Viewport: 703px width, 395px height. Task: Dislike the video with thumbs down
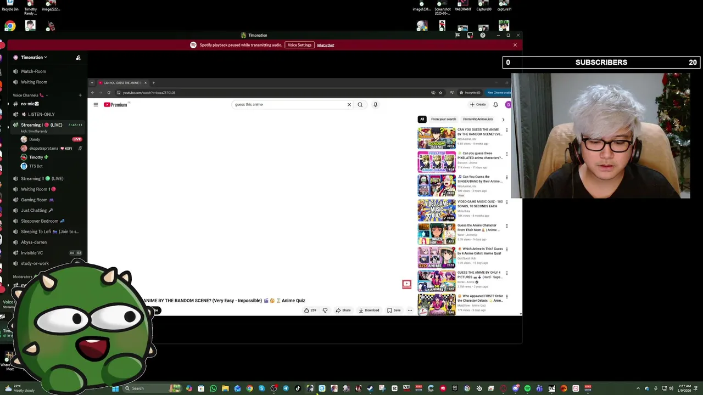click(325, 311)
